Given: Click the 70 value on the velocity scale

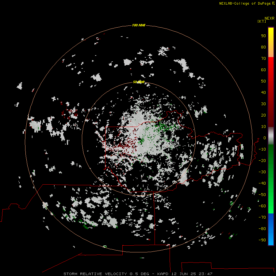Looking at the screenshot, I should coord(263,59).
